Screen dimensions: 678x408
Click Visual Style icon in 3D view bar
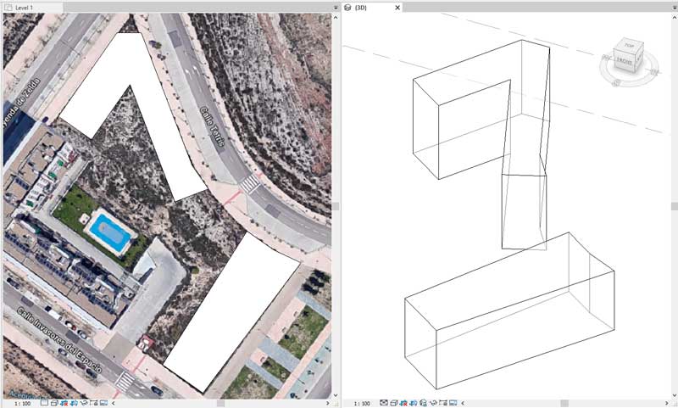tap(393, 403)
